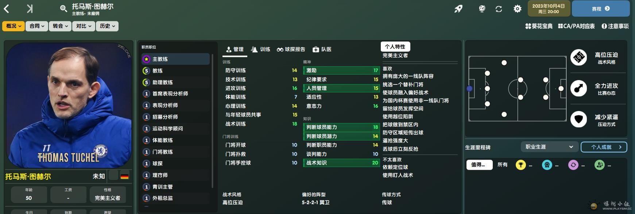This screenshot has width=635, height=214.
Task: Select the 所有 milestone filter
Action: (x=503, y=165)
